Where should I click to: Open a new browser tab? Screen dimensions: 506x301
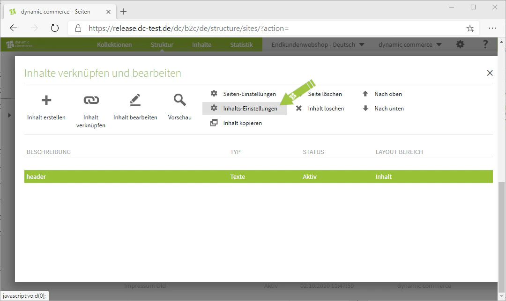click(x=123, y=12)
